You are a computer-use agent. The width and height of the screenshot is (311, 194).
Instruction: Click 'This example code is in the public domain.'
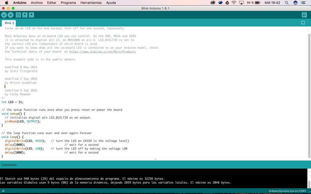coord(40,59)
